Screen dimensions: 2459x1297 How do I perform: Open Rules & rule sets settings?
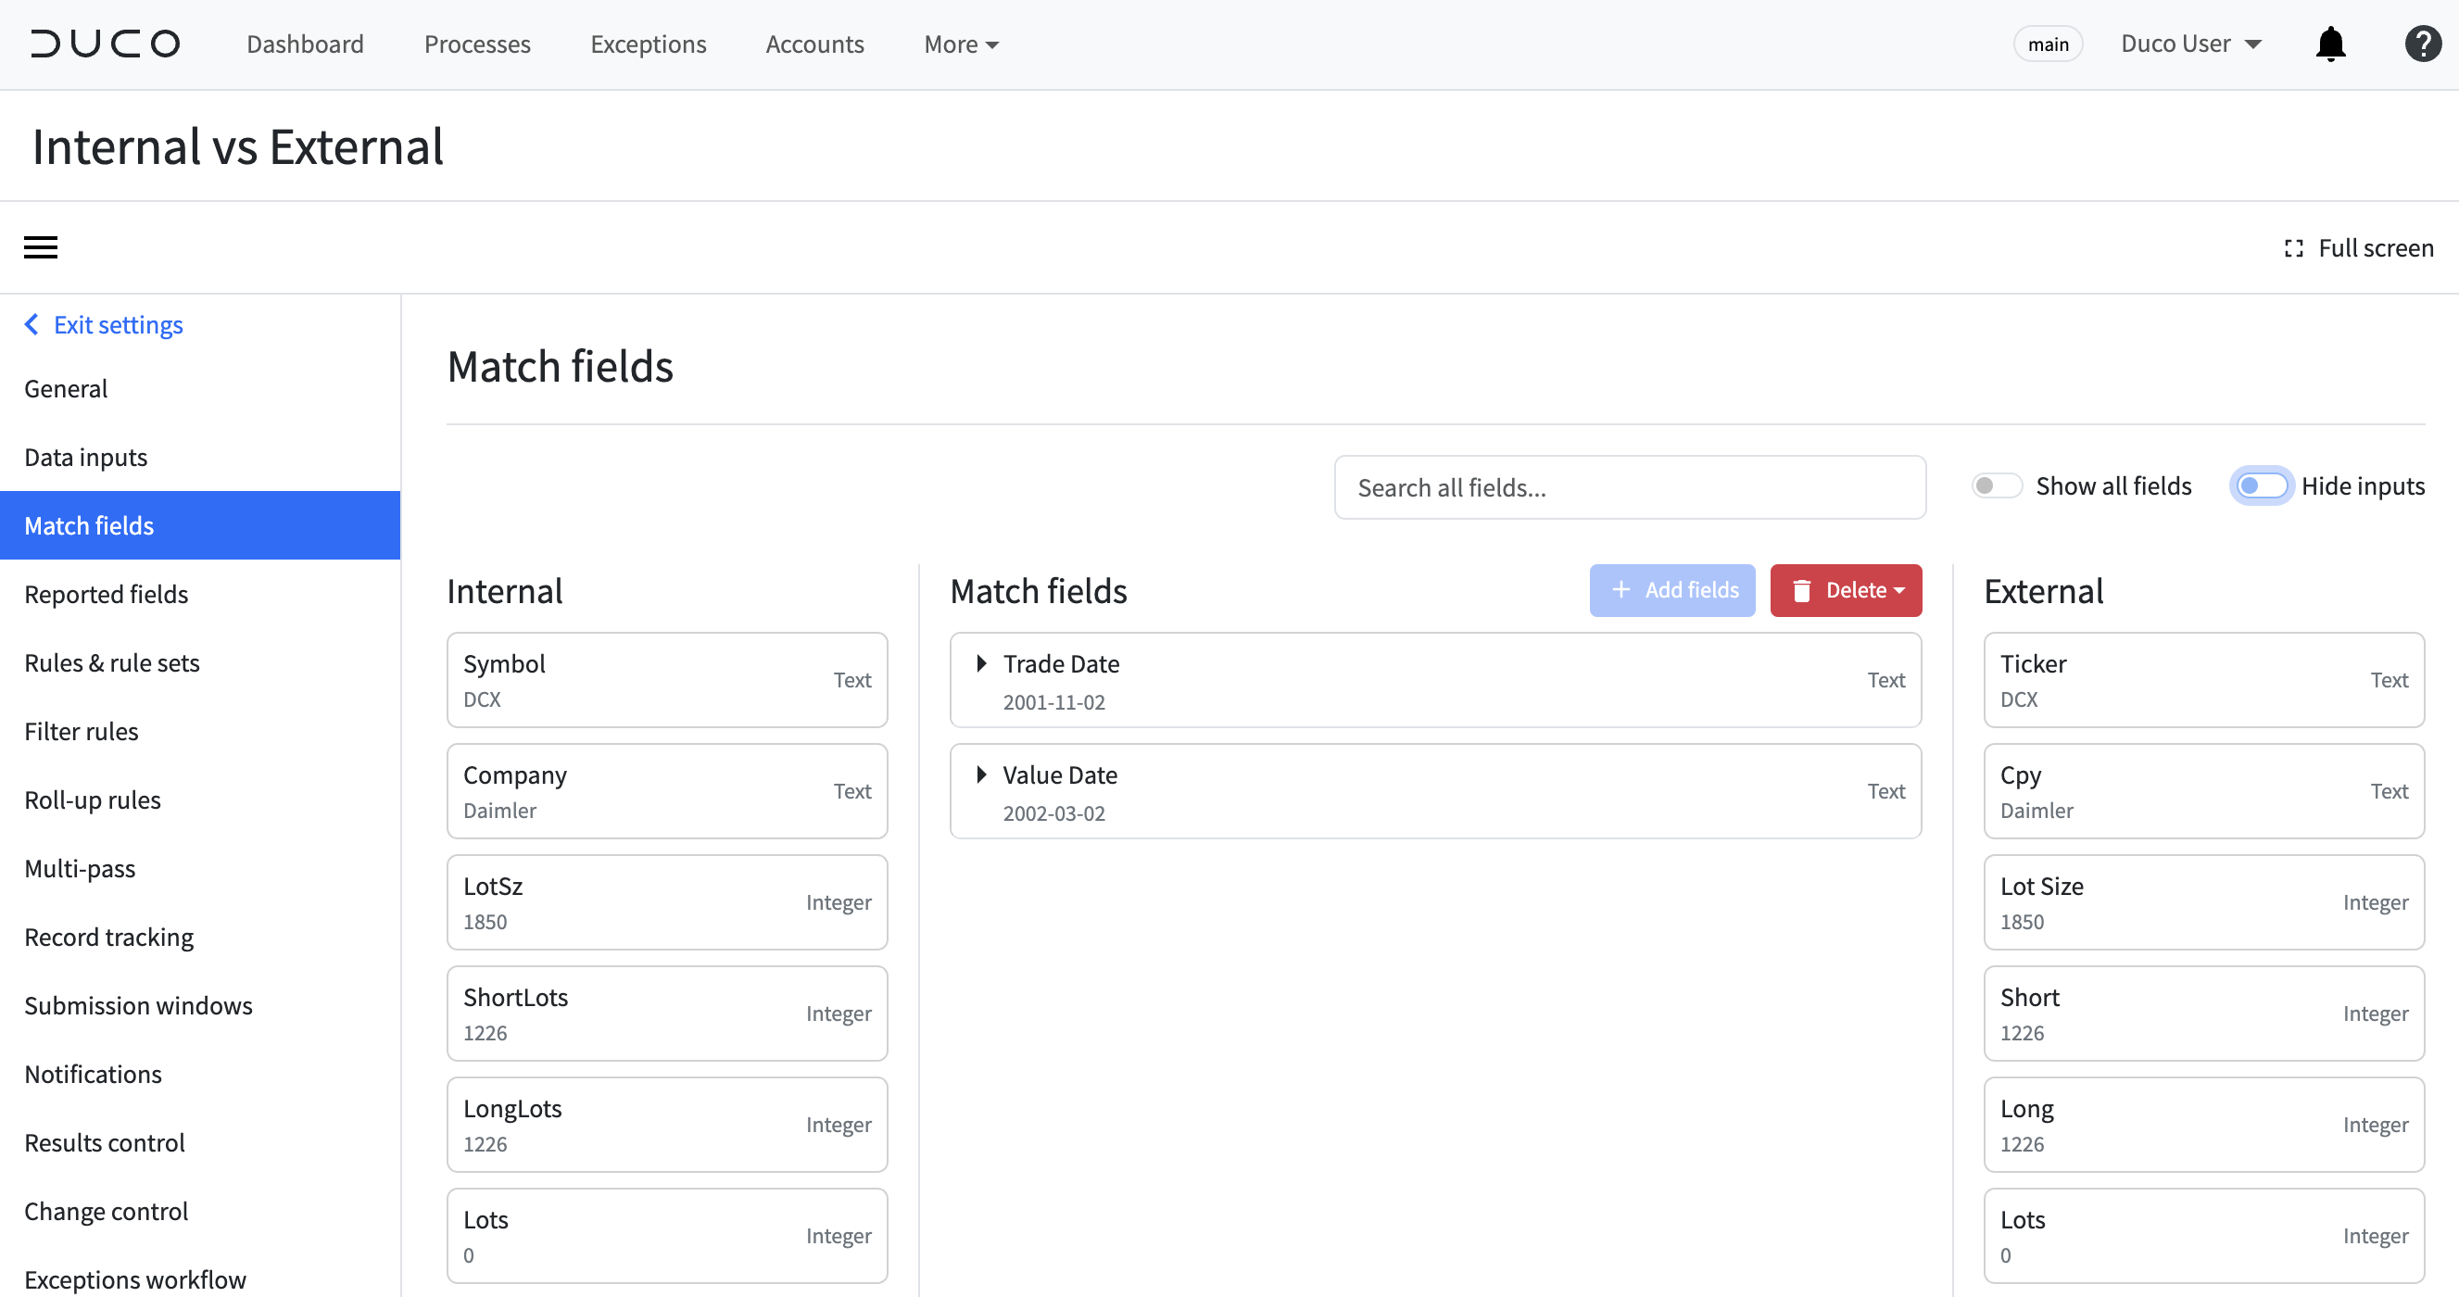[112, 662]
